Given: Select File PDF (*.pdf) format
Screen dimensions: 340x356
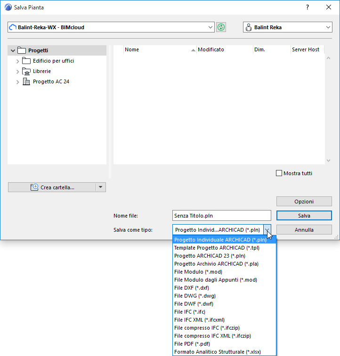Looking at the screenshot, I should 225,344.
